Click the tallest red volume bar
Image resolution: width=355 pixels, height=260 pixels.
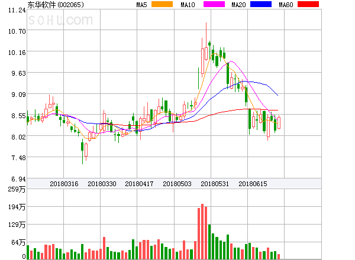point(202,232)
